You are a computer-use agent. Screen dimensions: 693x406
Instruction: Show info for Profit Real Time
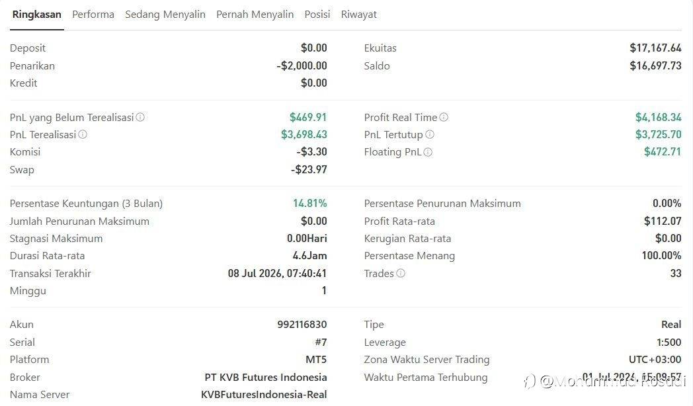pyautogui.click(x=444, y=117)
